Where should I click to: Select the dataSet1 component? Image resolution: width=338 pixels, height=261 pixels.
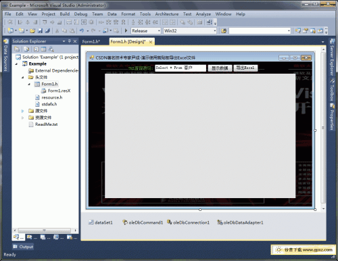(101, 222)
